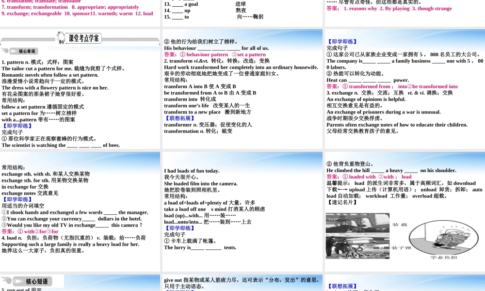This screenshot has width=485, height=291.
Task: Click '4. load n. 负担' heading
Action: point(74,238)
